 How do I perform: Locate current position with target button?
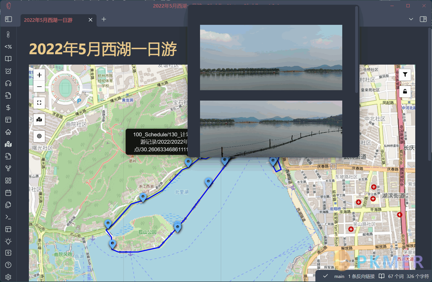pos(39,136)
